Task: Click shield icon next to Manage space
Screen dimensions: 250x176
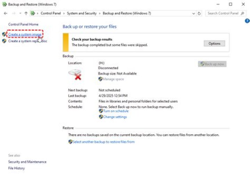Action: [100, 79]
